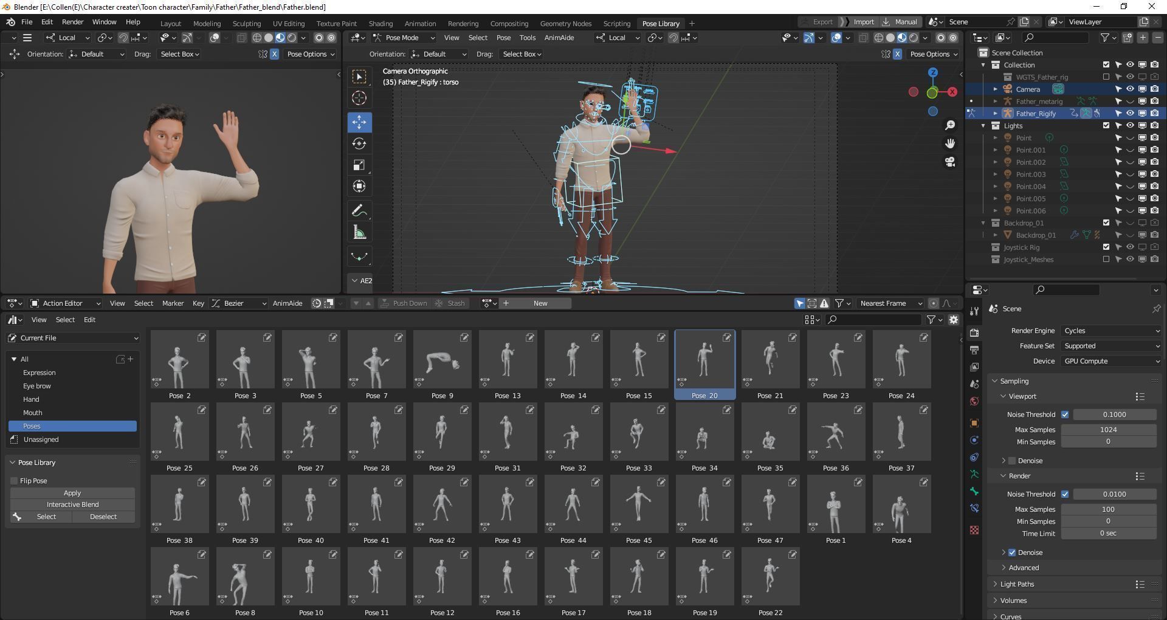Toggle Render Noise Threshold checkbox
1167x620 pixels.
[1065, 494]
